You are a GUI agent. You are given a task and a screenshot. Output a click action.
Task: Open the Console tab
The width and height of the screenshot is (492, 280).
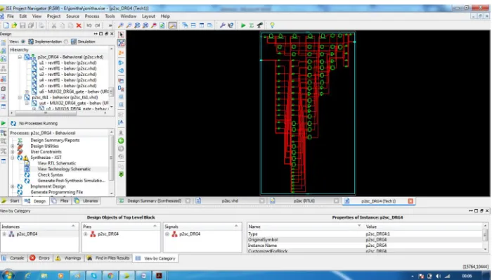click(13, 258)
